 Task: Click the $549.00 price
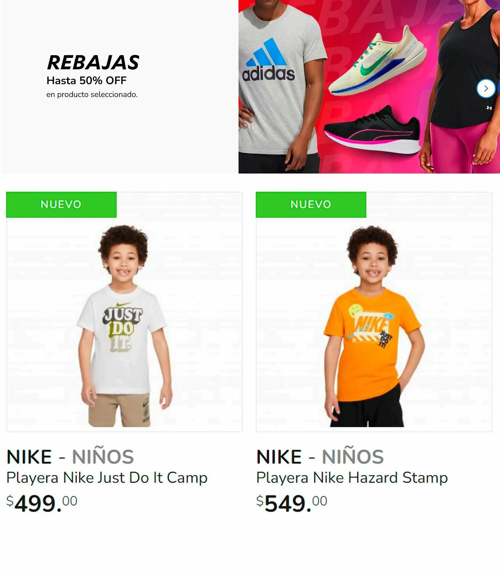tap(292, 503)
